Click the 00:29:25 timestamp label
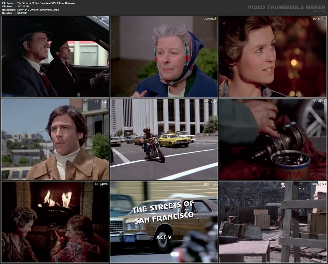Viewport: 328px width, 264px height. coord(319,101)
